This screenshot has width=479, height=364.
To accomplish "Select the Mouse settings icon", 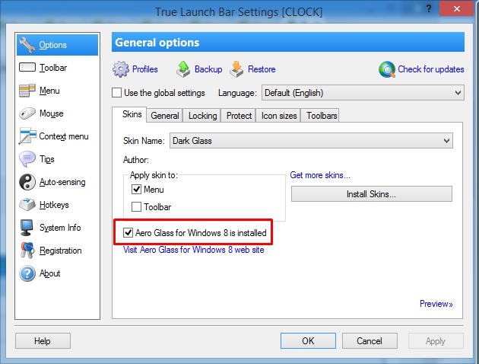I will [27, 113].
